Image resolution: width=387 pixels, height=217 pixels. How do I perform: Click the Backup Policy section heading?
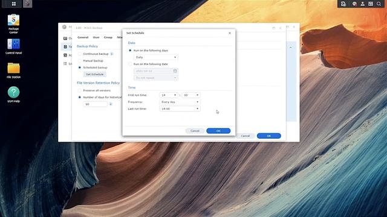pos(87,46)
